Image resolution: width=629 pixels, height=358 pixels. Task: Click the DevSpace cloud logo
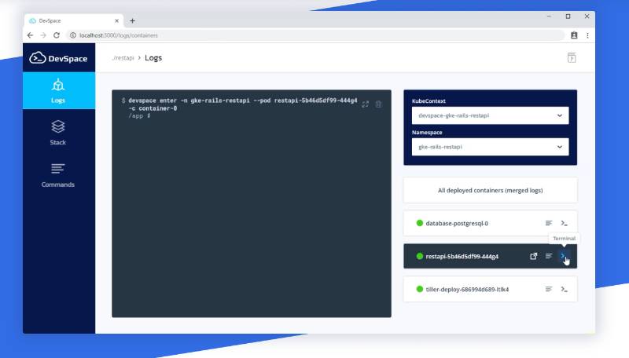(x=58, y=58)
